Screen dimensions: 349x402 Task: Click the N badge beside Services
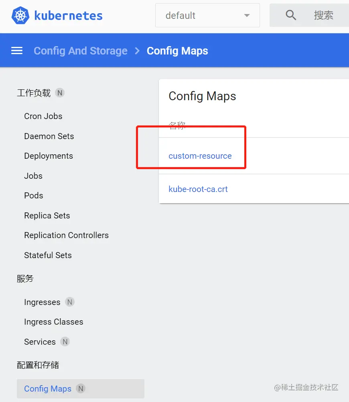[65, 342]
